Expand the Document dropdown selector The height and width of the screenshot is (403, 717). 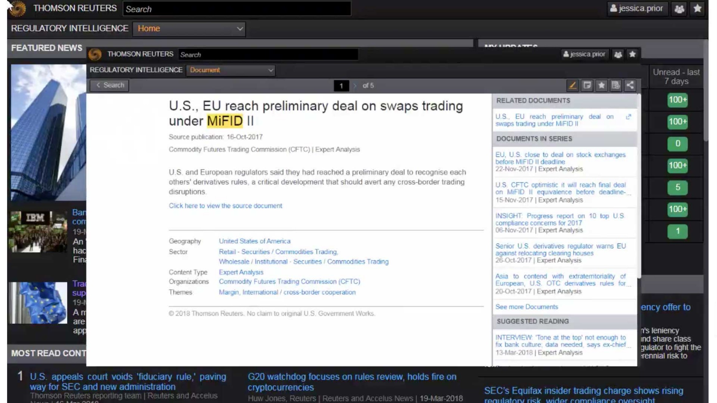(231, 70)
